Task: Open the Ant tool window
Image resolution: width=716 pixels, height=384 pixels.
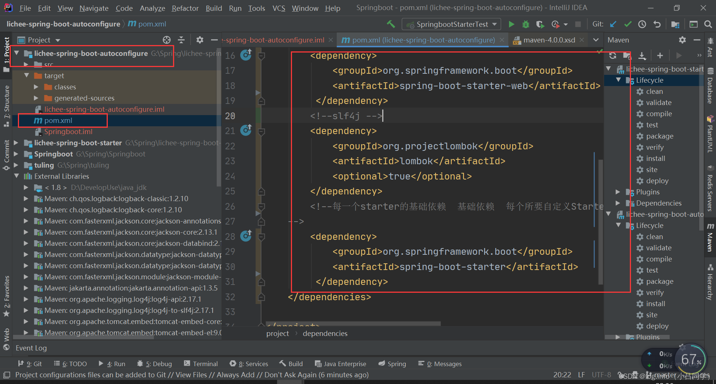Action: pyautogui.click(x=710, y=47)
